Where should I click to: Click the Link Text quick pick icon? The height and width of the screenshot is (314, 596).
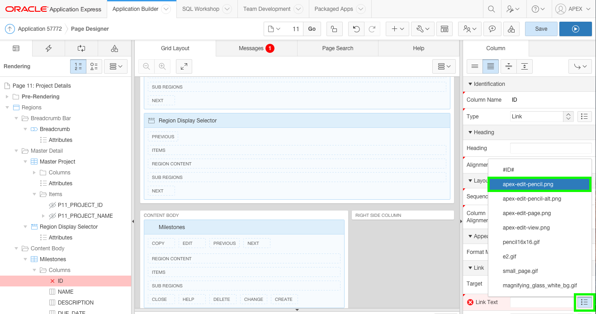point(584,302)
